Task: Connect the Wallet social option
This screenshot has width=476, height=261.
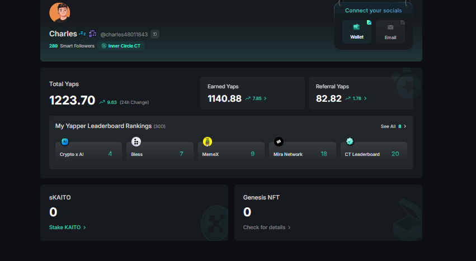Action: click(x=357, y=32)
